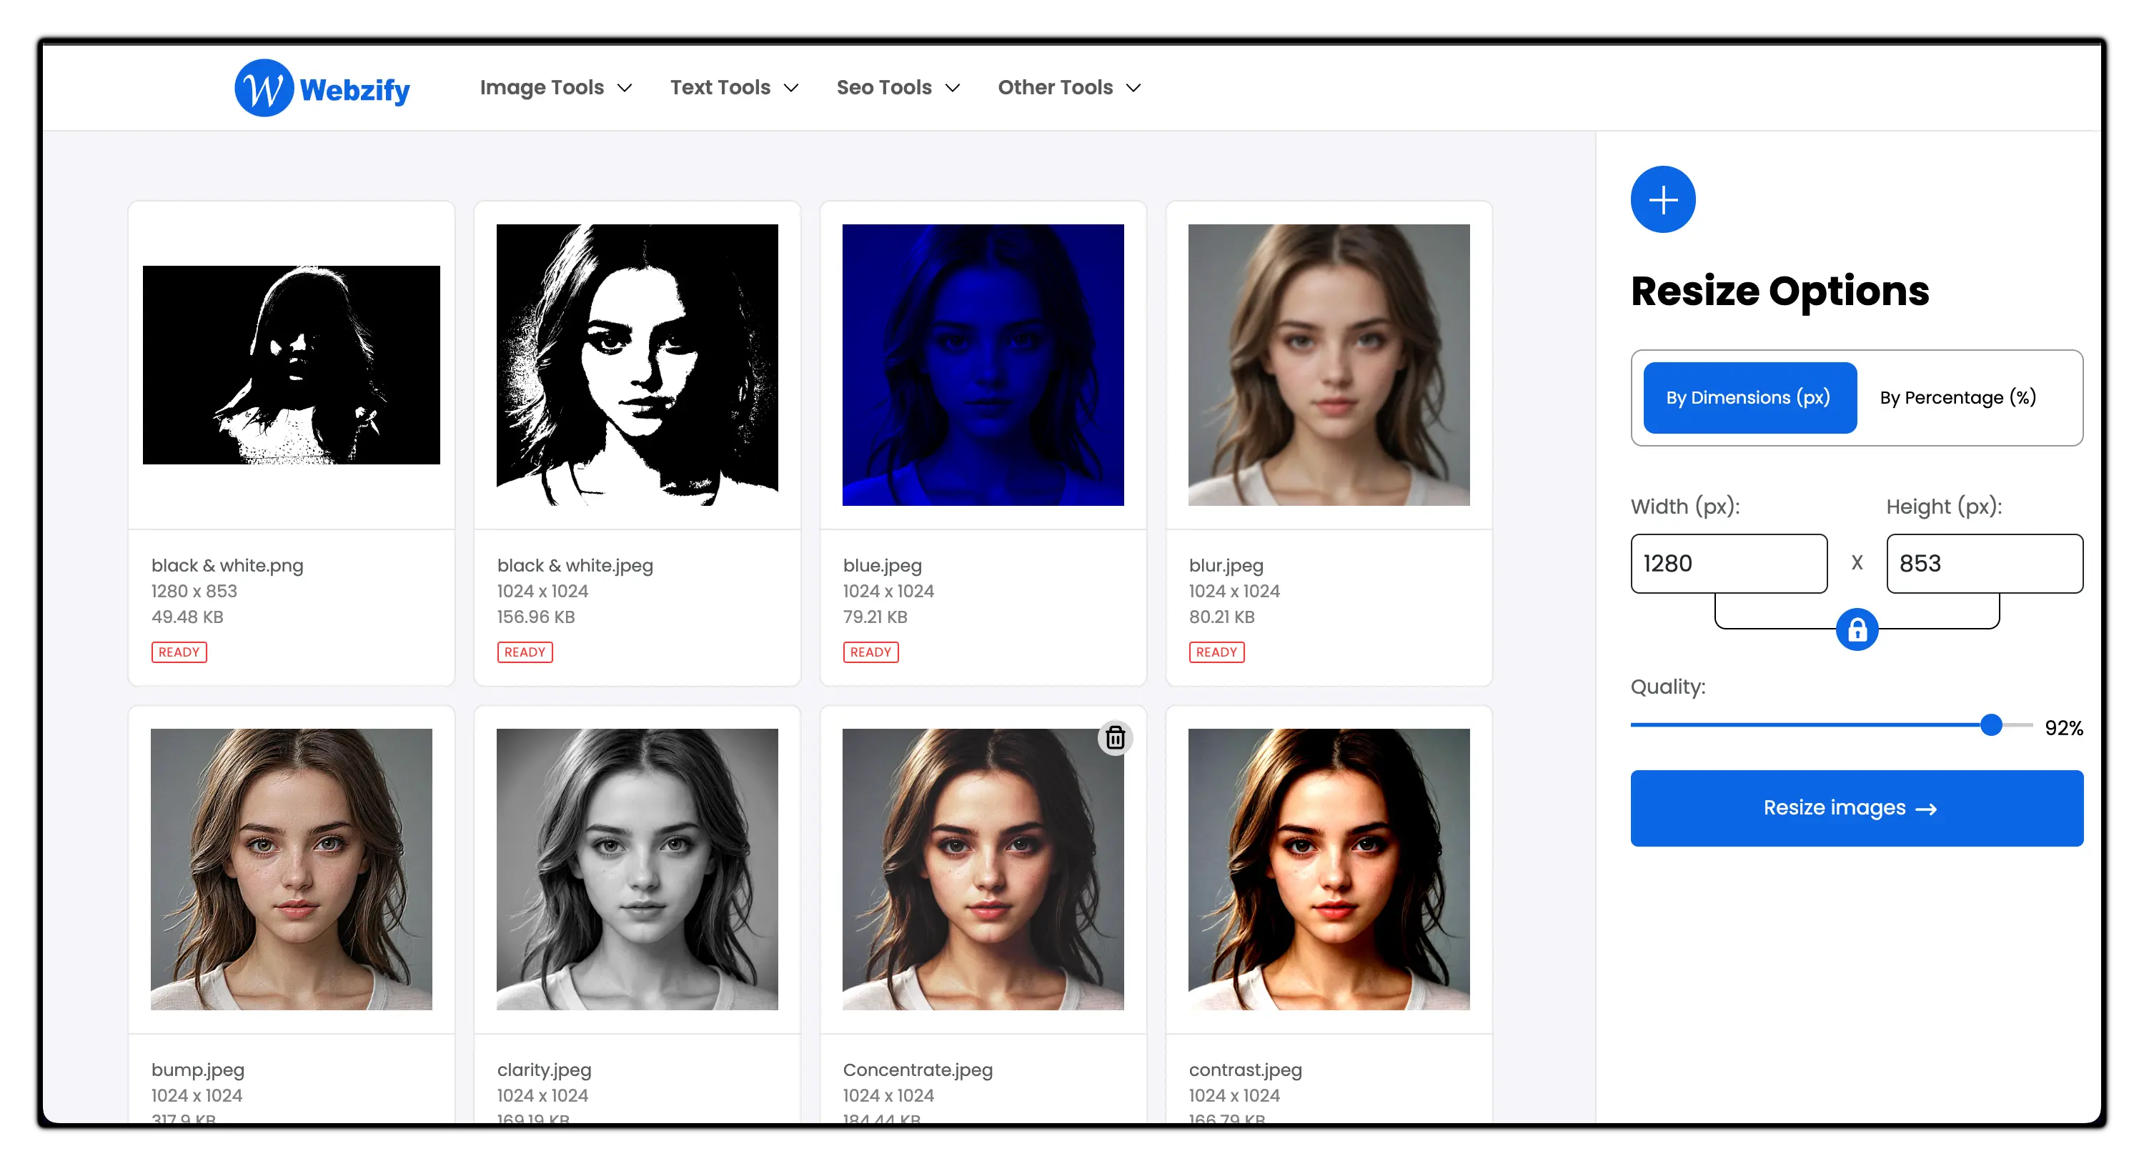Click the plus icon to add more images
Screen dimensions: 2144x1166
click(x=1662, y=199)
